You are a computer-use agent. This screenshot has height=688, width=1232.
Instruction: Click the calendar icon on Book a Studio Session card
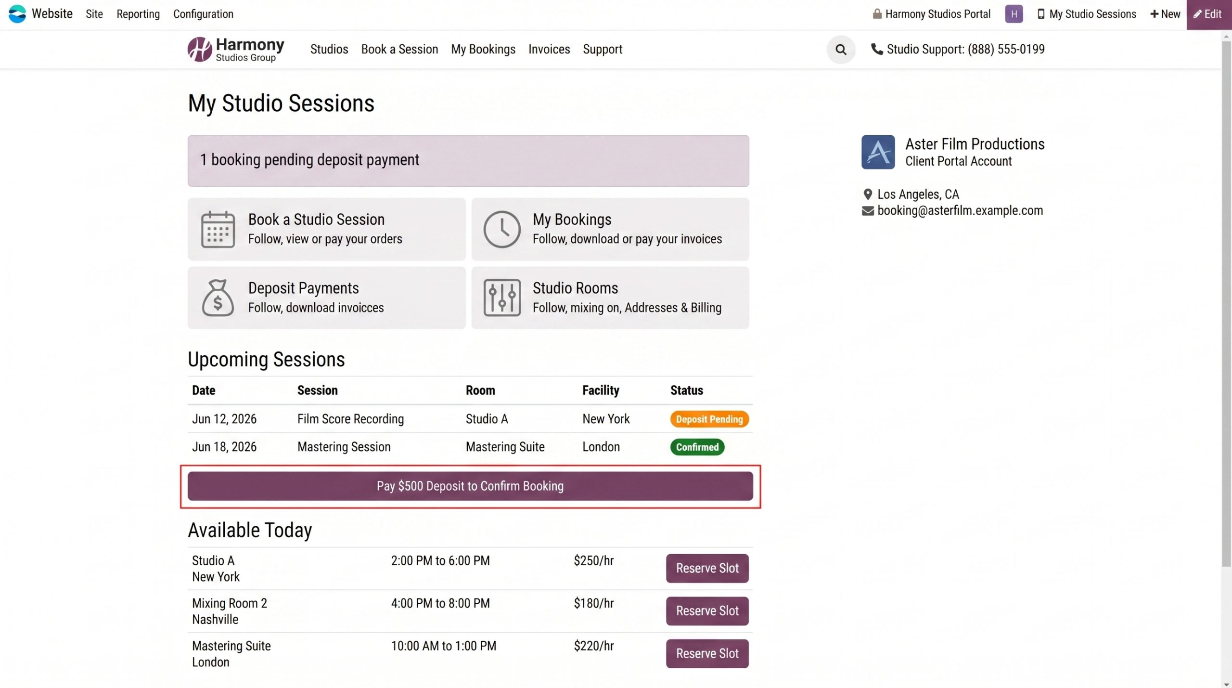218,229
